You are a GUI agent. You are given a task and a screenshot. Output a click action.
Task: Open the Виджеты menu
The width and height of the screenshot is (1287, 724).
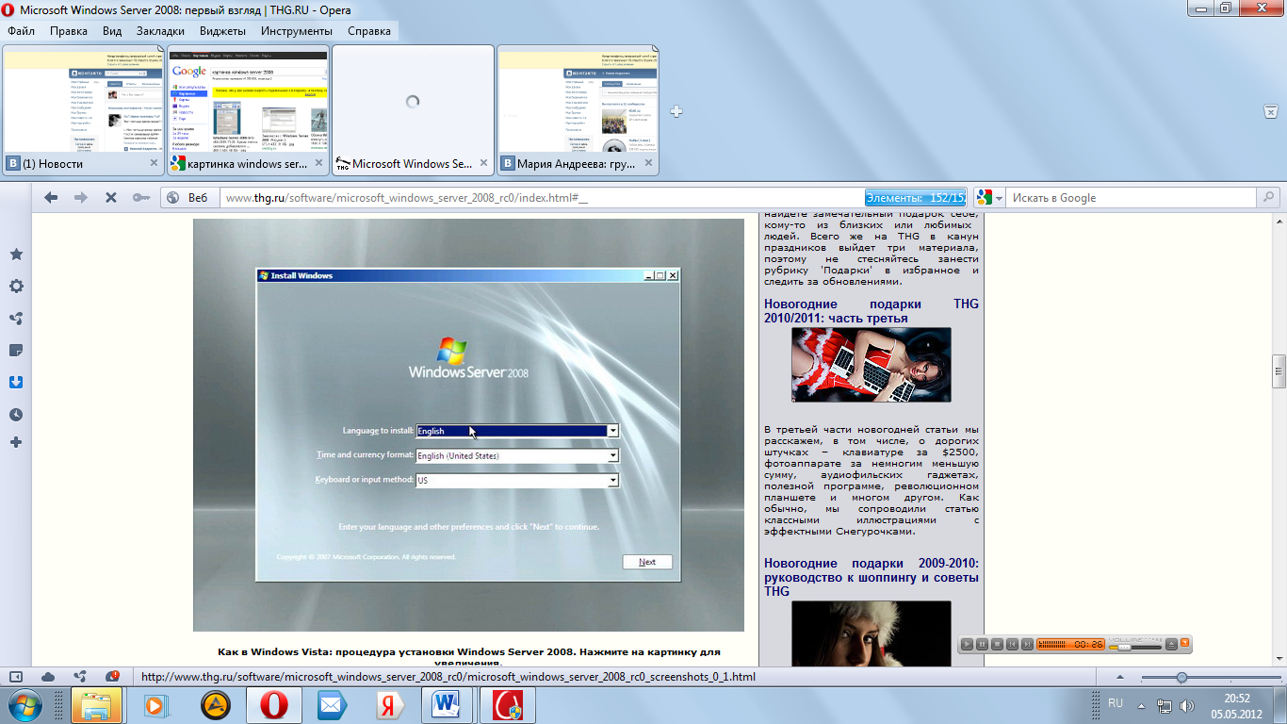223,30
